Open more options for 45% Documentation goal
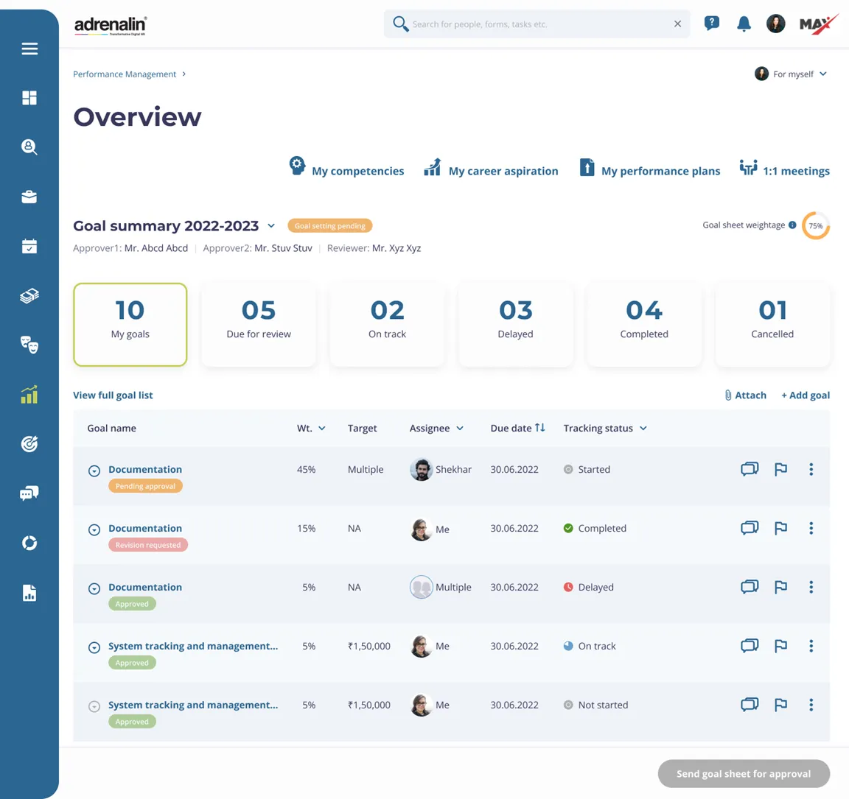Image resolution: width=849 pixels, height=799 pixels. [x=811, y=469]
